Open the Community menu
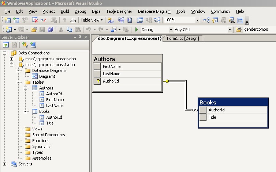This screenshot has height=172, width=276. 221,11
